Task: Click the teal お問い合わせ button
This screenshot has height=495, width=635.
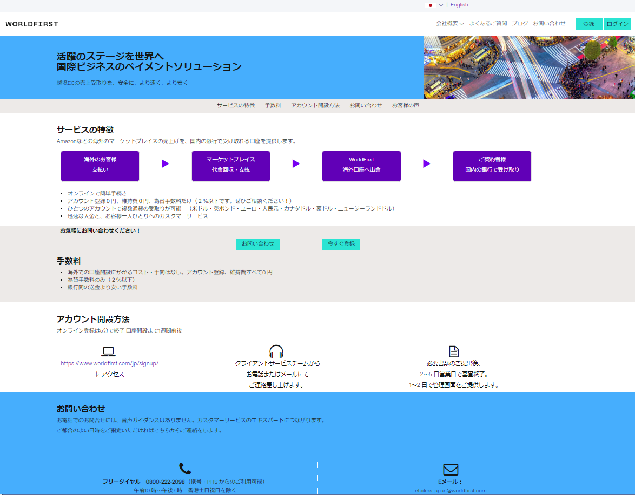Action: pyautogui.click(x=257, y=244)
